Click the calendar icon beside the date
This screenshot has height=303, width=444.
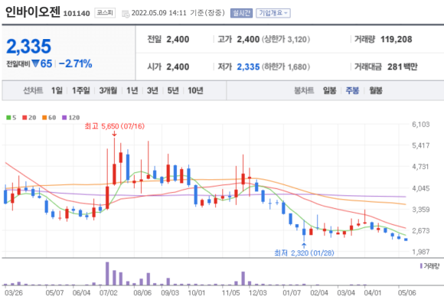pos(125,14)
